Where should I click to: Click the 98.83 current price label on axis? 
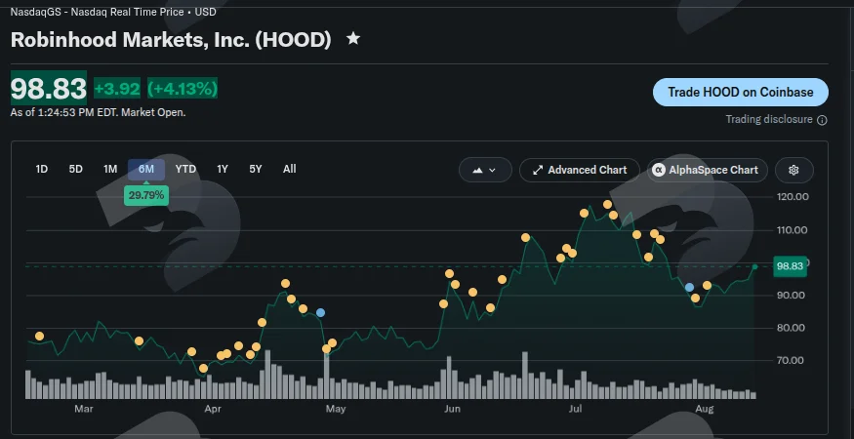pyautogui.click(x=790, y=266)
